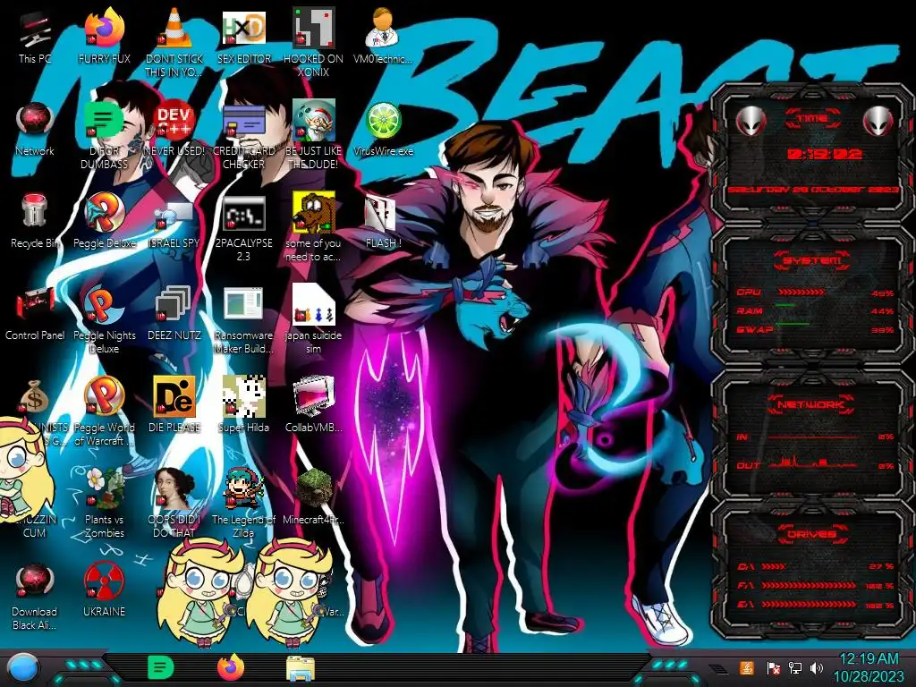Open the green chat app in taskbar
The width and height of the screenshot is (916, 687).
(161, 667)
